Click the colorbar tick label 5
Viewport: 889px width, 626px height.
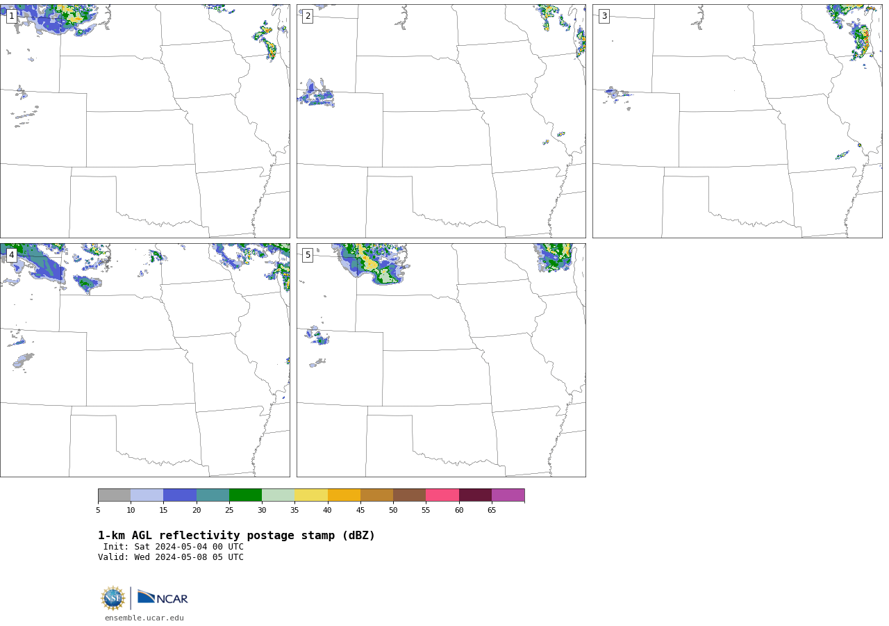[98, 511]
